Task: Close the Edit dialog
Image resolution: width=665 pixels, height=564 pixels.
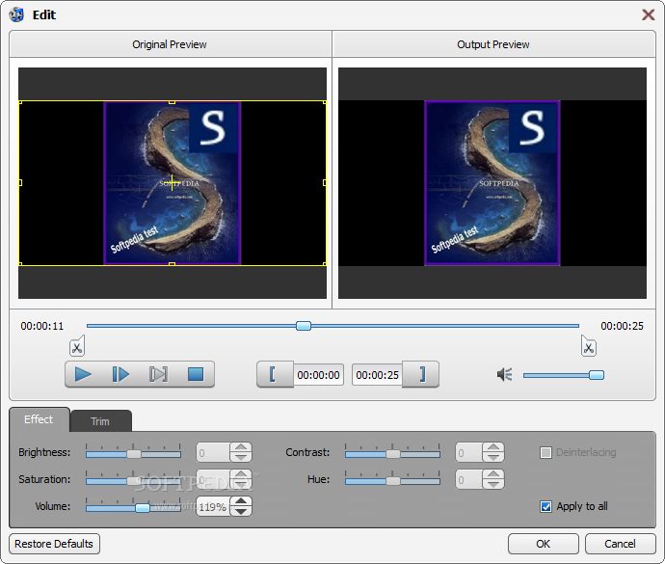Action: coord(648,14)
